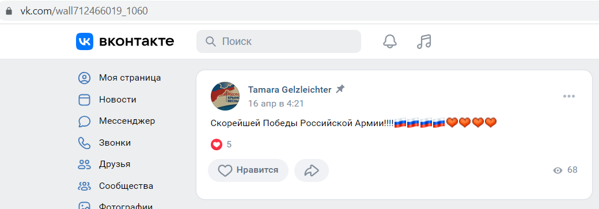Click the share arrow button
Screen dimensions: 599x209
coord(312,170)
